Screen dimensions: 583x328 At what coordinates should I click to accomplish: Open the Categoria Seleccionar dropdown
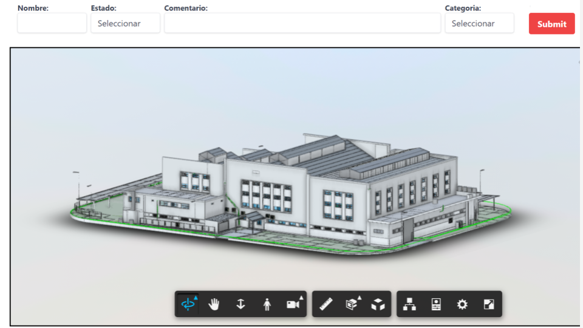480,24
